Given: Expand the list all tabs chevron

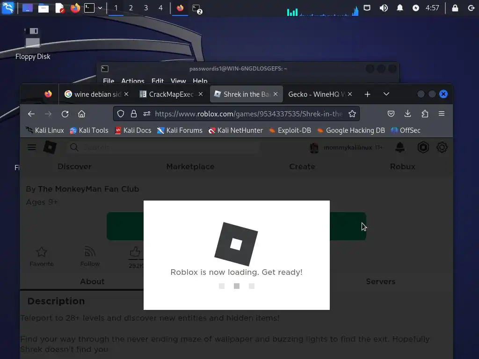Looking at the screenshot, I should pos(386,94).
